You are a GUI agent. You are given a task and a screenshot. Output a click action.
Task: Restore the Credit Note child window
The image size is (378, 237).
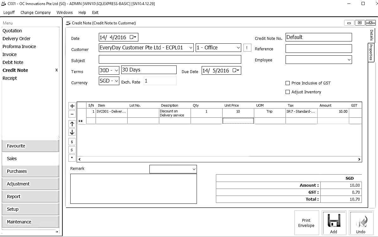[x=360, y=23]
